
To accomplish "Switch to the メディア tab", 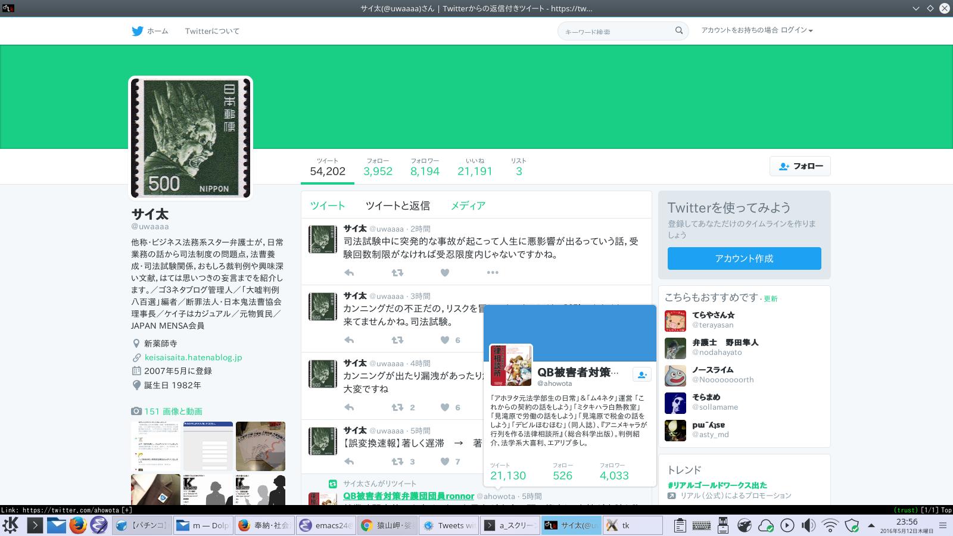I will click(x=468, y=205).
